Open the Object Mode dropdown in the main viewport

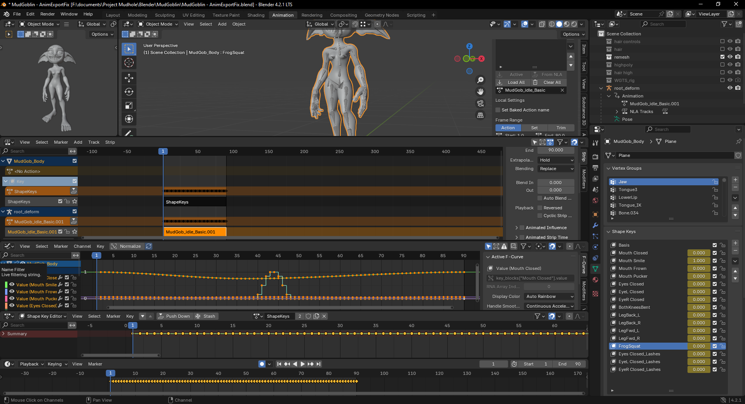coord(158,24)
